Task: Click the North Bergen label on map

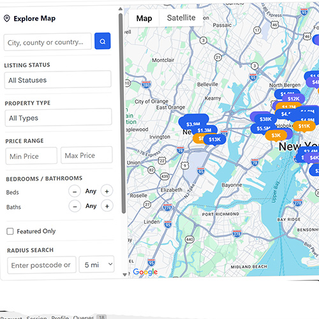Action: click(285, 85)
